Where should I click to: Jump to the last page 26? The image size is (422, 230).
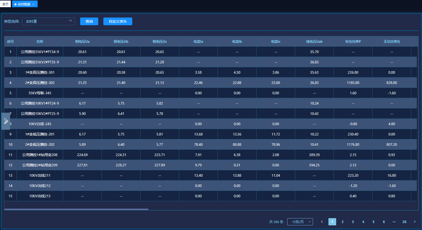click(404, 222)
